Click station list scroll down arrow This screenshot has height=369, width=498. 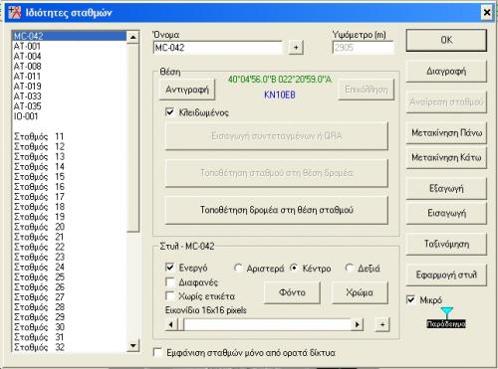coord(133,345)
